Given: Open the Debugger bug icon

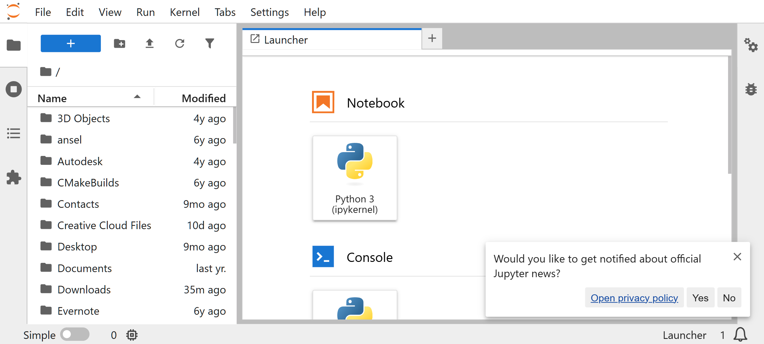Looking at the screenshot, I should tap(751, 89).
